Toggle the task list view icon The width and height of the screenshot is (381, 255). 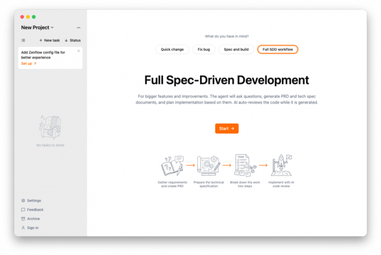23,40
